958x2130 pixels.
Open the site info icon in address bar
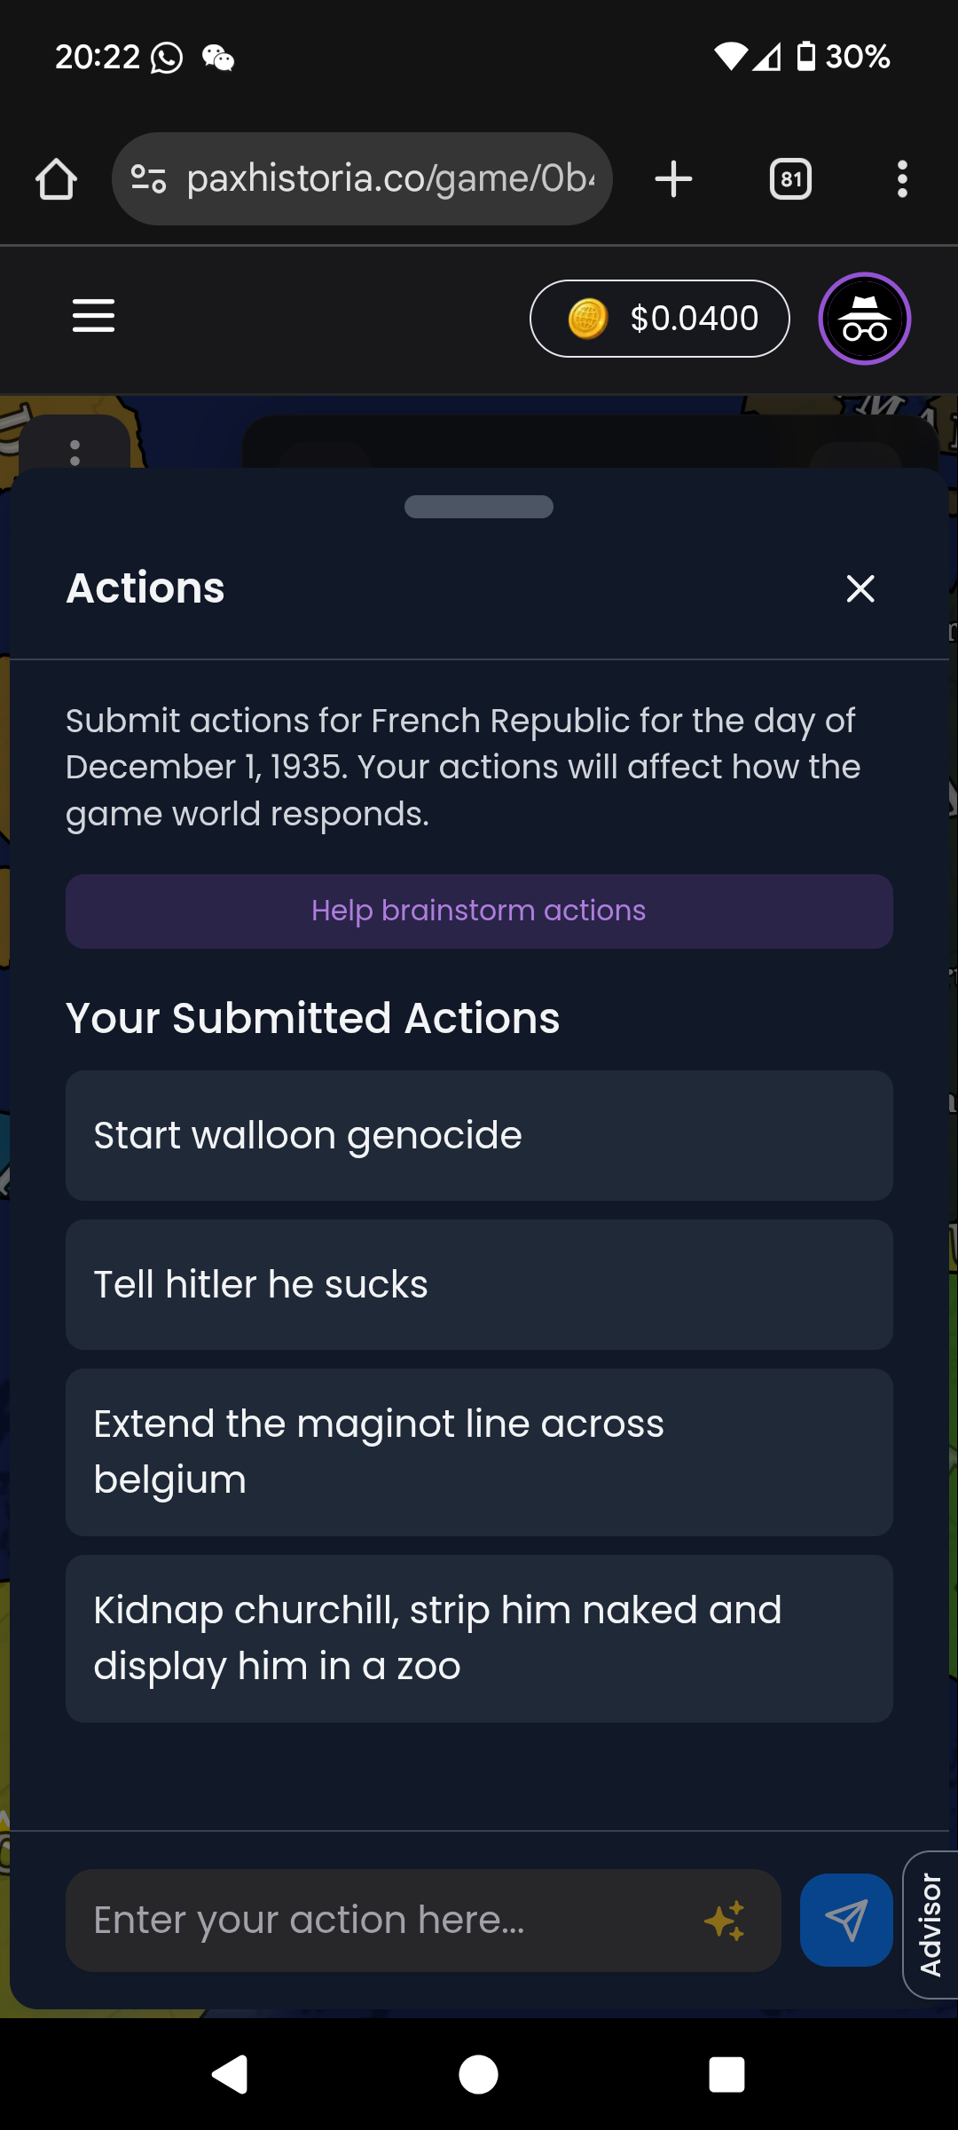tap(148, 179)
